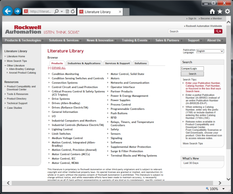
Task: Open Product Compatibility and Download Center
Action: click(21, 88)
